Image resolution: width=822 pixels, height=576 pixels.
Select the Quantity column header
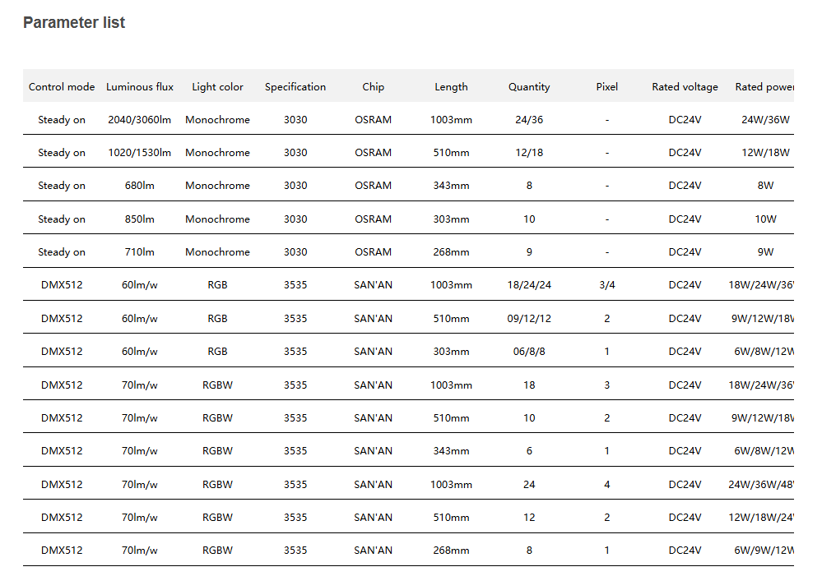[x=529, y=86]
